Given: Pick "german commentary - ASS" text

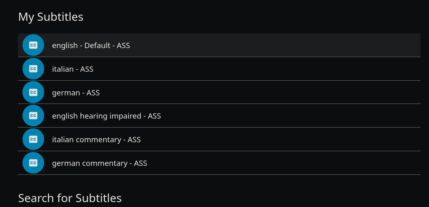Looking at the screenshot, I should click(100, 163).
